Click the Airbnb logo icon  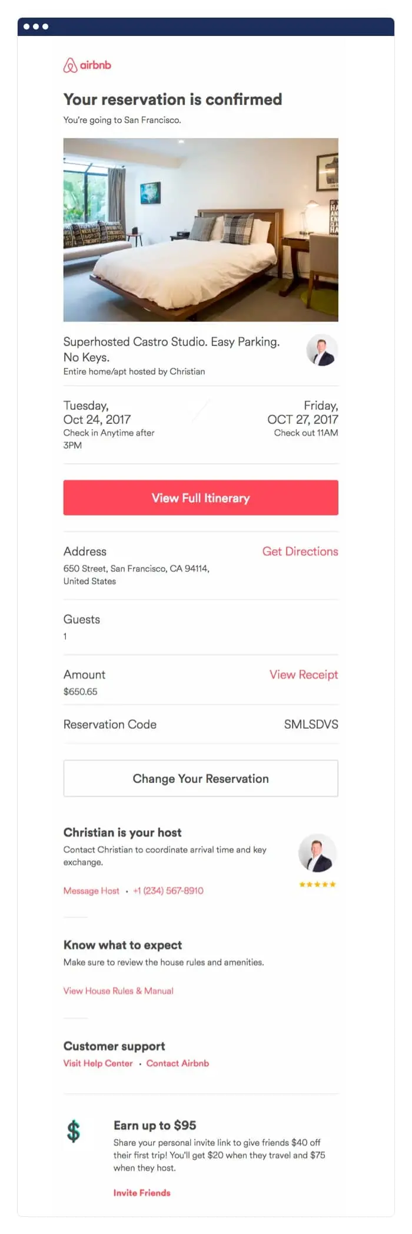coord(70,65)
